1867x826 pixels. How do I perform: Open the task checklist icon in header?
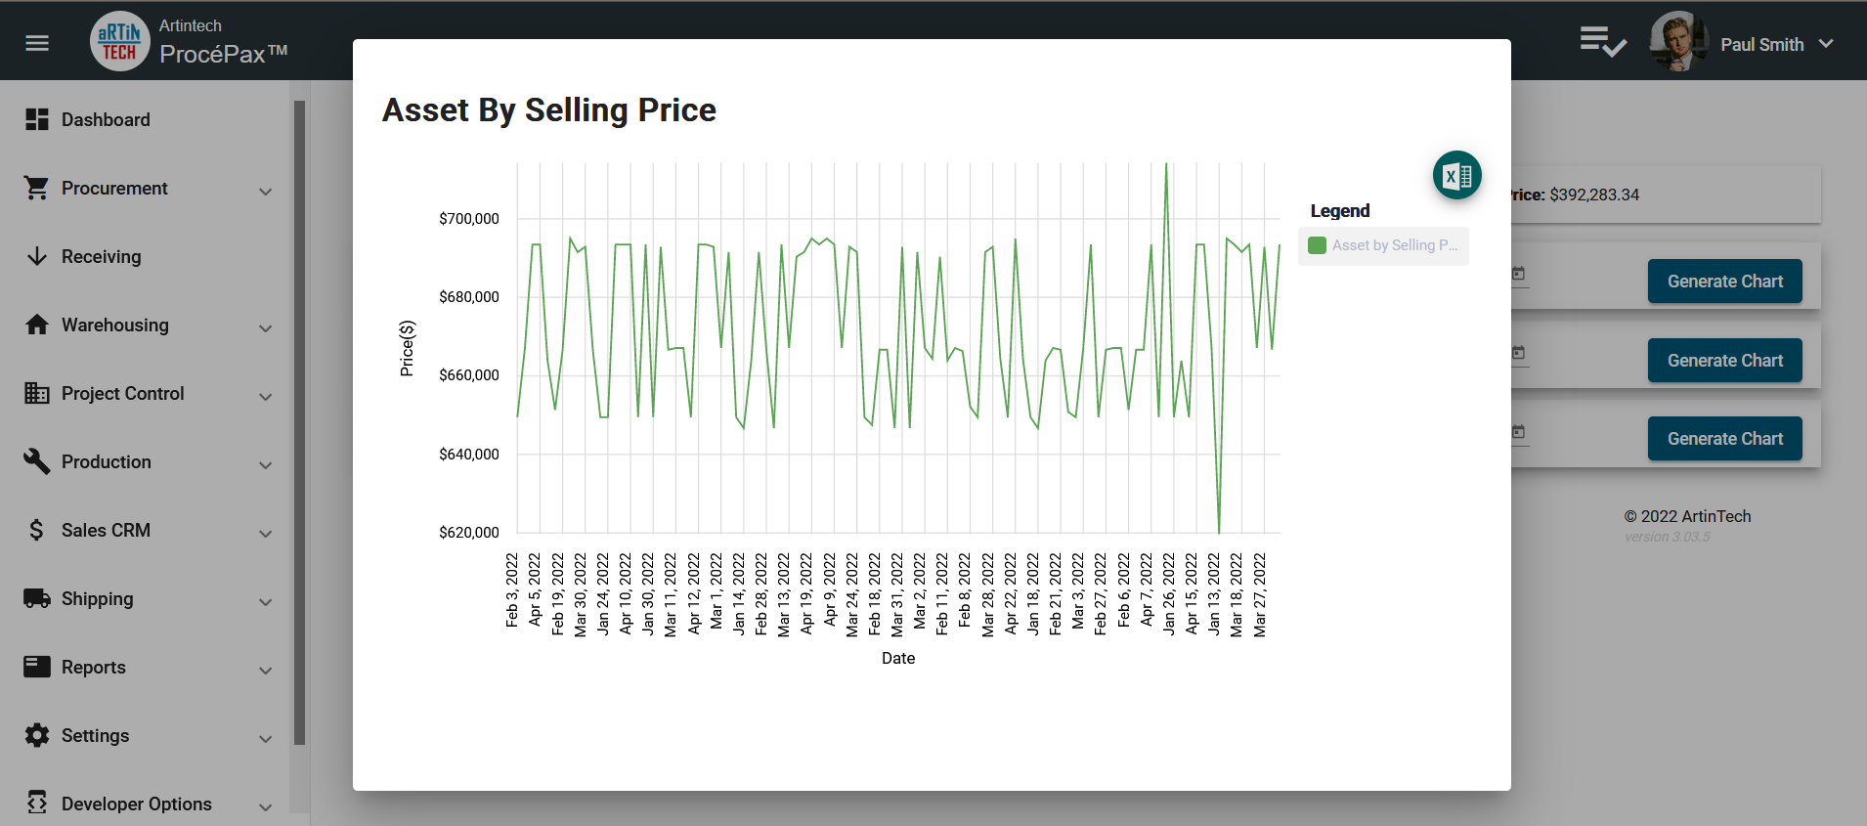[1603, 42]
